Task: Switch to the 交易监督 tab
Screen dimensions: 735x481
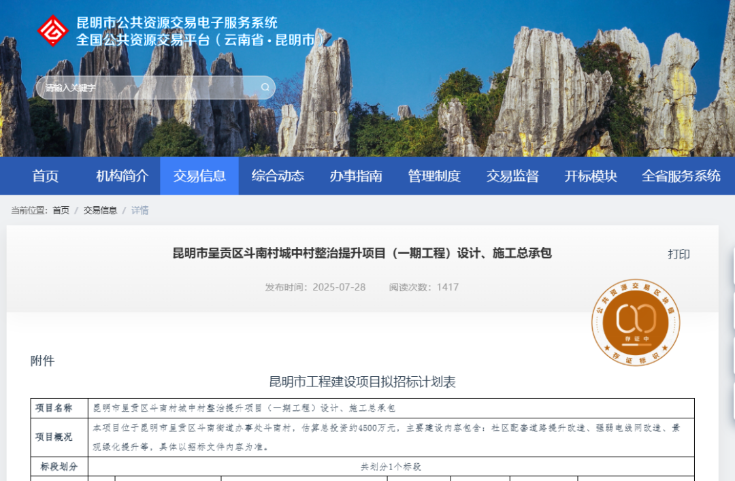Action: 512,176
